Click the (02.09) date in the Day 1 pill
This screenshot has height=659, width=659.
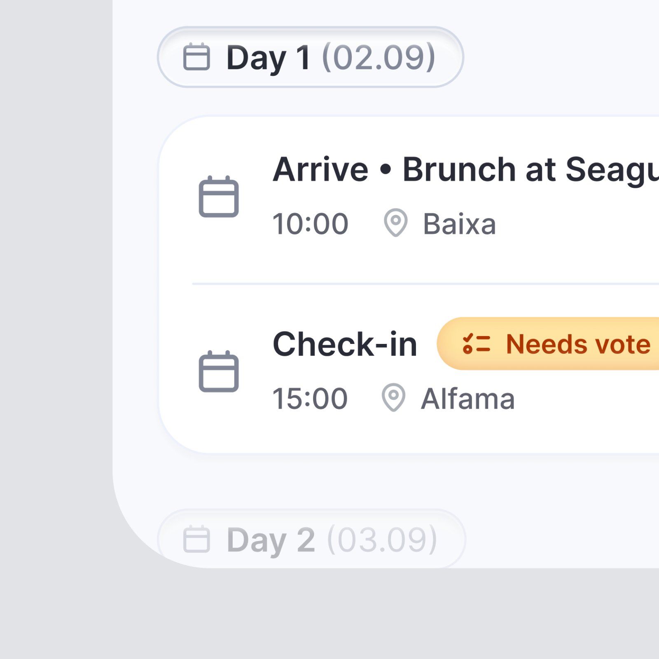(379, 57)
